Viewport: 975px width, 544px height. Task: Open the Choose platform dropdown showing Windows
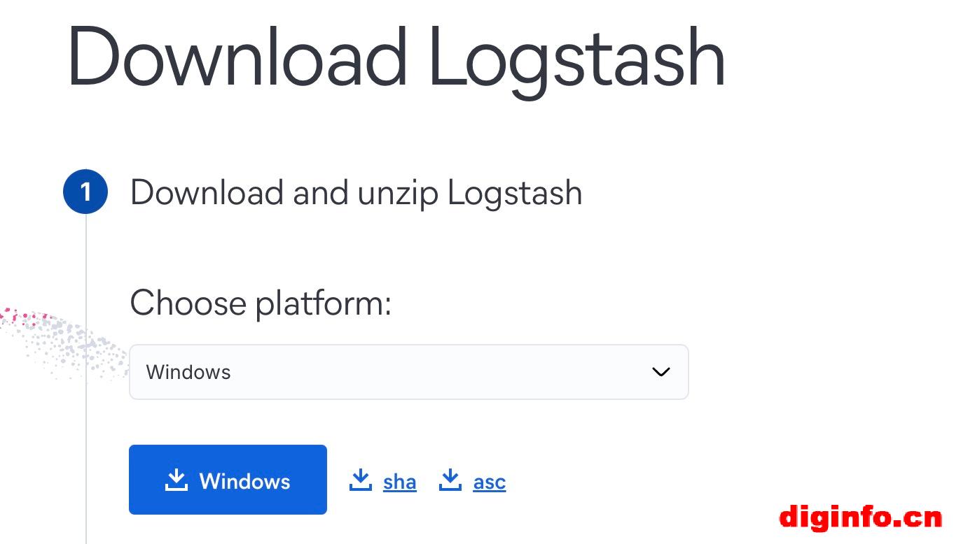click(x=408, y=372)
